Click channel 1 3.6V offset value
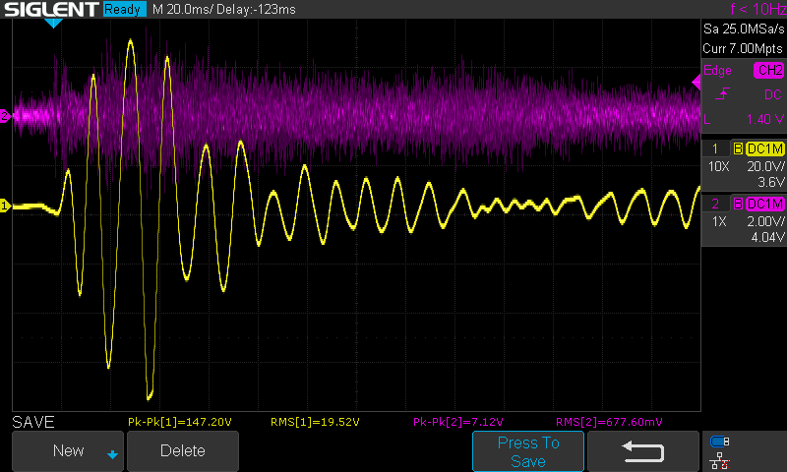 (x=770, y=182)
